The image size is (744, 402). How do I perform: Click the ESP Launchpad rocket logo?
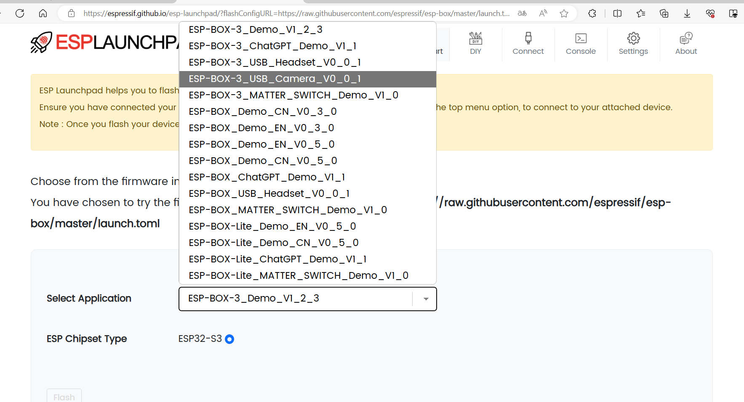pos(41,42)
